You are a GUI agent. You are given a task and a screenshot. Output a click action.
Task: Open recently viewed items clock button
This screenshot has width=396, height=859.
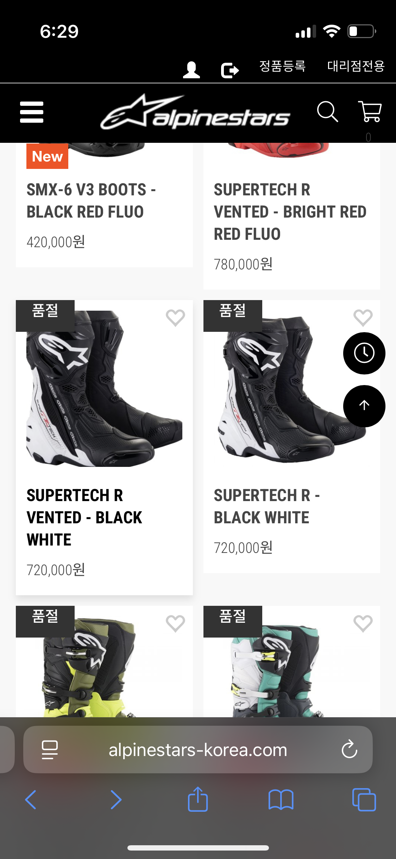[x=364, y=353]
